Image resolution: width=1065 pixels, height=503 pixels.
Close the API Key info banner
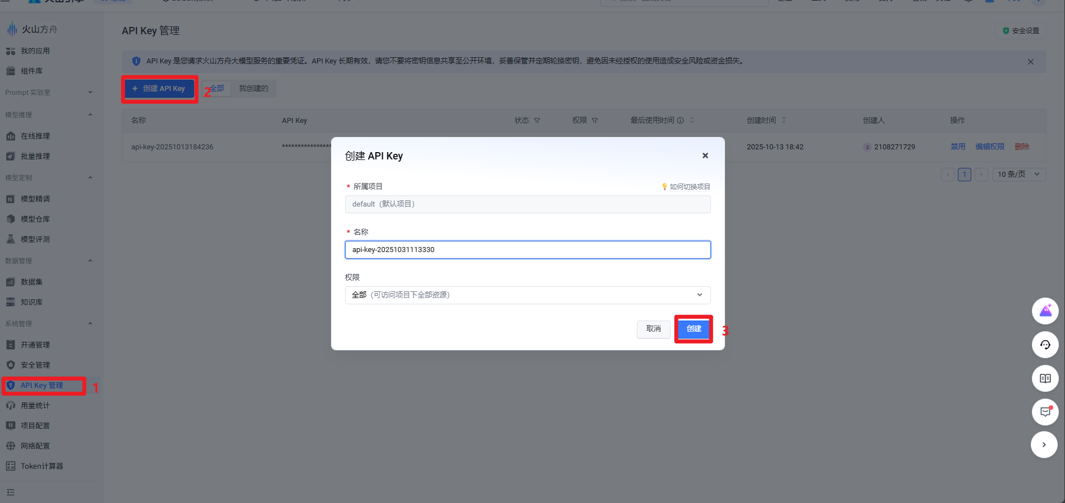point(1030,62)
